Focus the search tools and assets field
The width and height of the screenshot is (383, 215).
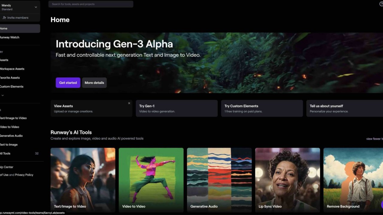click(x=91, y=4)
